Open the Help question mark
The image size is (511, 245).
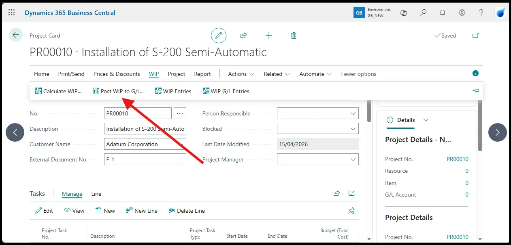[481, 13]
